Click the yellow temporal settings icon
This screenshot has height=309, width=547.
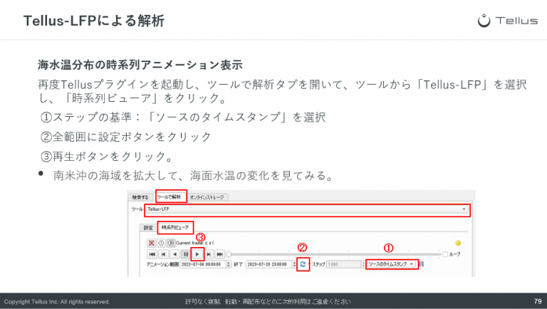(458, 243)
